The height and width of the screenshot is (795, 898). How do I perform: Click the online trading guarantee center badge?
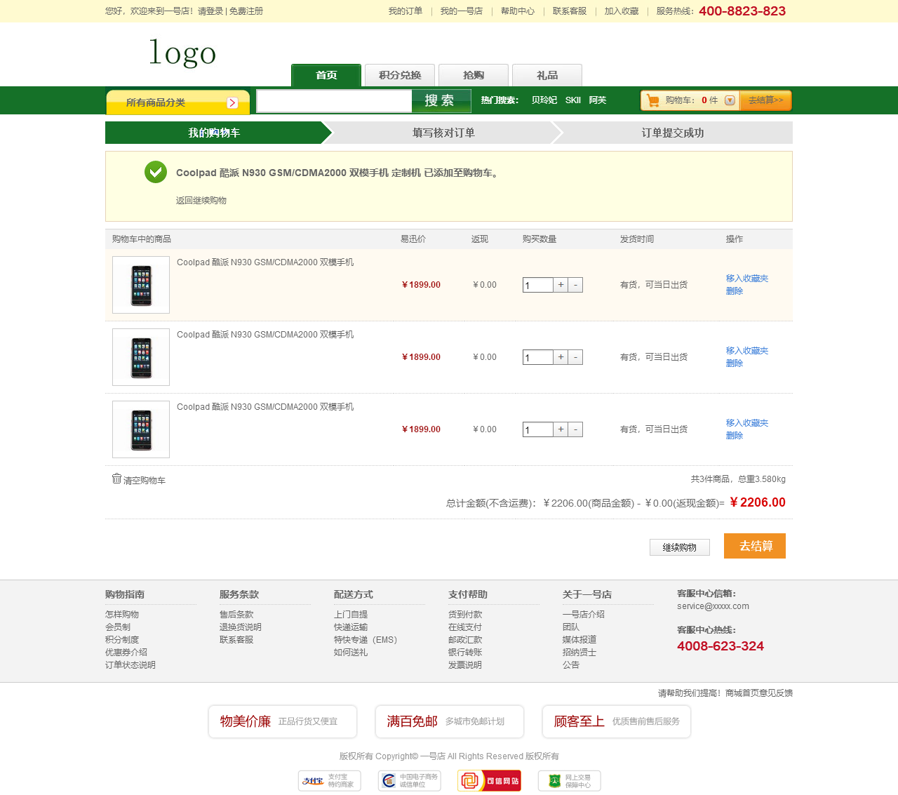569,780
